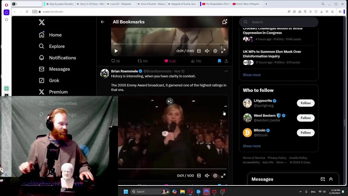Open the more menu on Brian Roemmele's post
This screenshot has height=196, width=348.
tap(226, 71)
